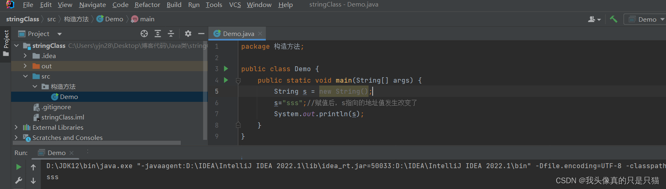Click the Build Project hammer icon

tap(613, 19)
